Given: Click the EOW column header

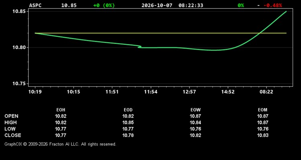Looking at the screenshot, I should (195, 110).
